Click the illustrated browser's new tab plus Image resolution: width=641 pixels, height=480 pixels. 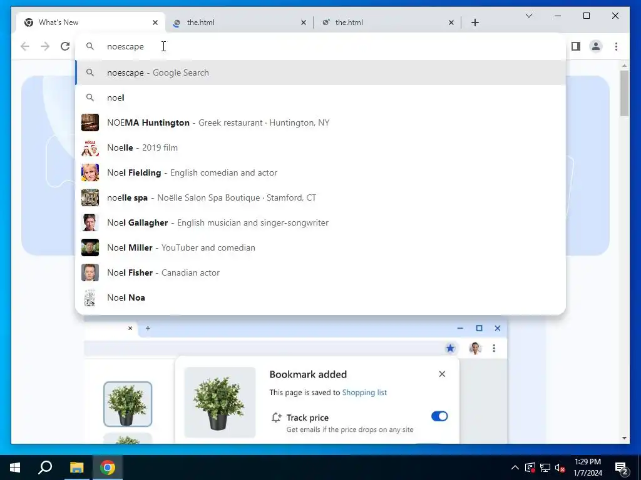tap(148, 328)
